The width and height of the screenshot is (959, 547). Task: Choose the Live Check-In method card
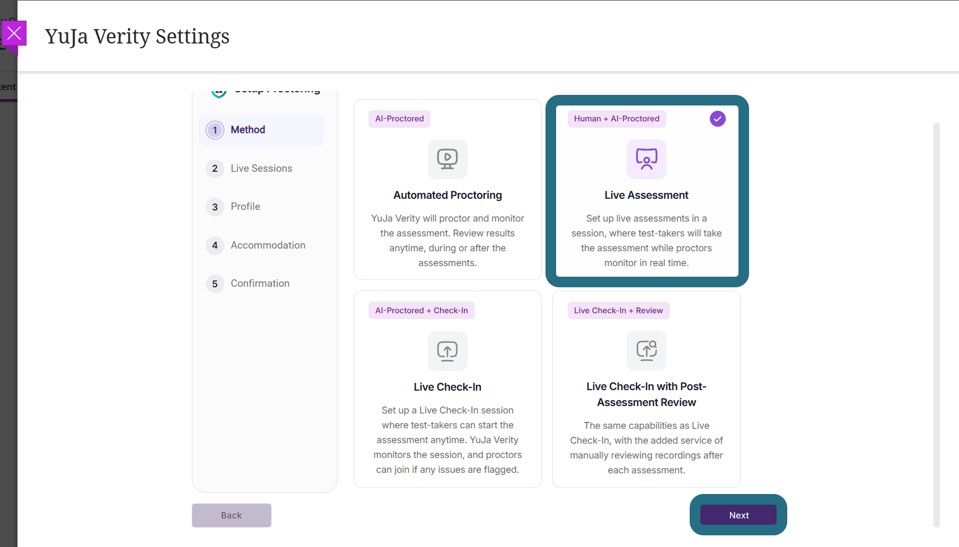pos(447,389)
